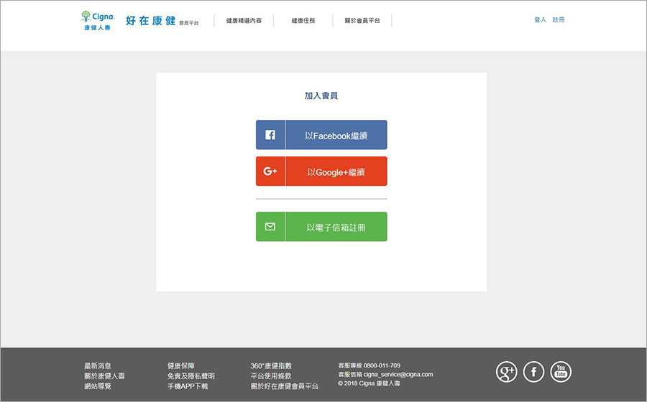The height and width of the screenshot is (402, 647).
Task: Go to 網站導覽 footer link
Action: click(x=98, y=386)
